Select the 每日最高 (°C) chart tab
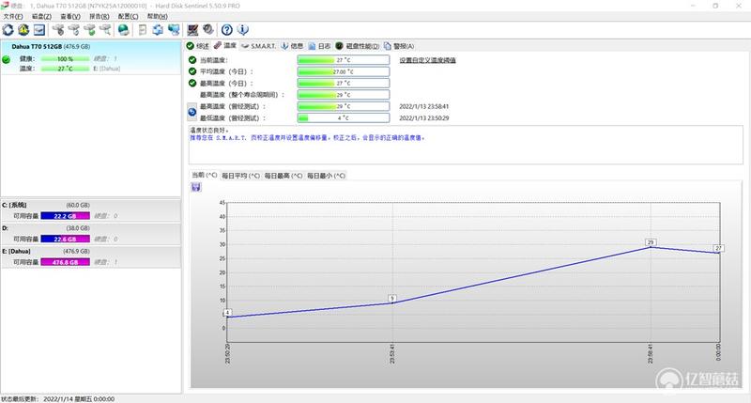The width and height of the screenshot is (751, 403). tap(284, 176)
